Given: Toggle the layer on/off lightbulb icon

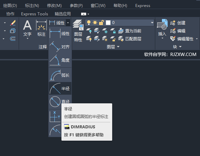Looking at the screenshot, I should (x=89, y=23).
